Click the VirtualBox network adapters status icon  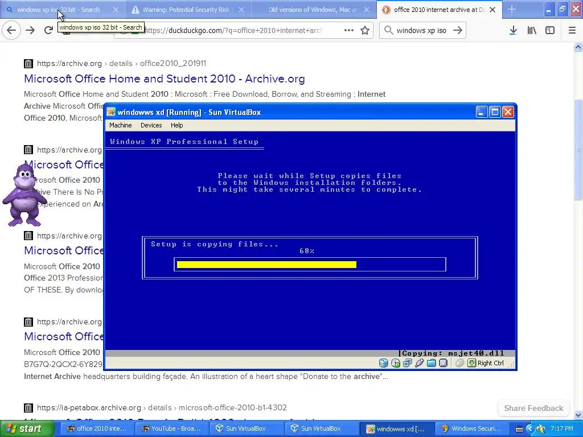point(408,363)
